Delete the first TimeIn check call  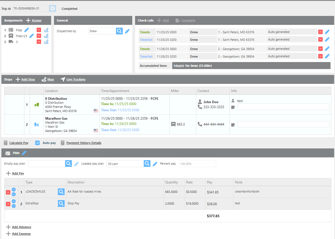320,32
